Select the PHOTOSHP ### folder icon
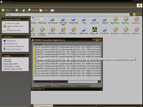This screenshot has width=143, height=107. pos(63,19)
